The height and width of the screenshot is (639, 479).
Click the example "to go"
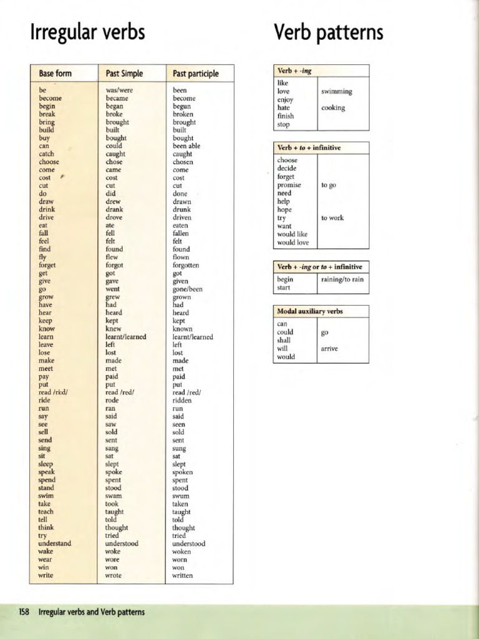329,185
